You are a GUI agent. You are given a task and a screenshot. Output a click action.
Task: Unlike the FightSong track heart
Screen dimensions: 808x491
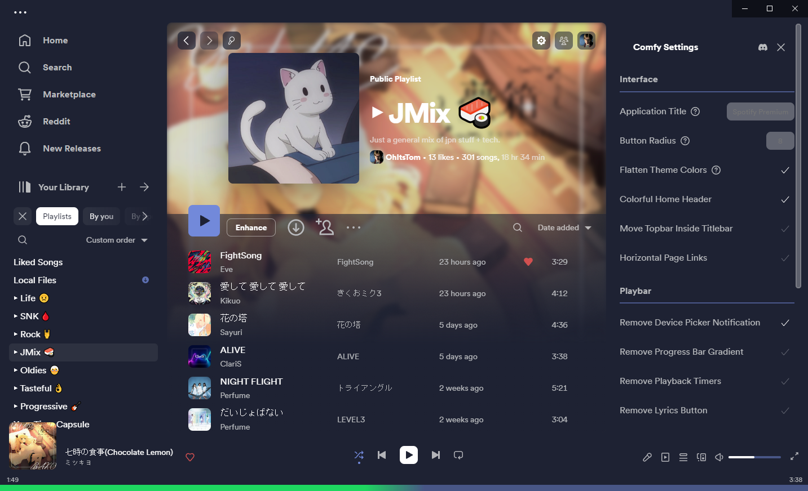coord(528,261)
